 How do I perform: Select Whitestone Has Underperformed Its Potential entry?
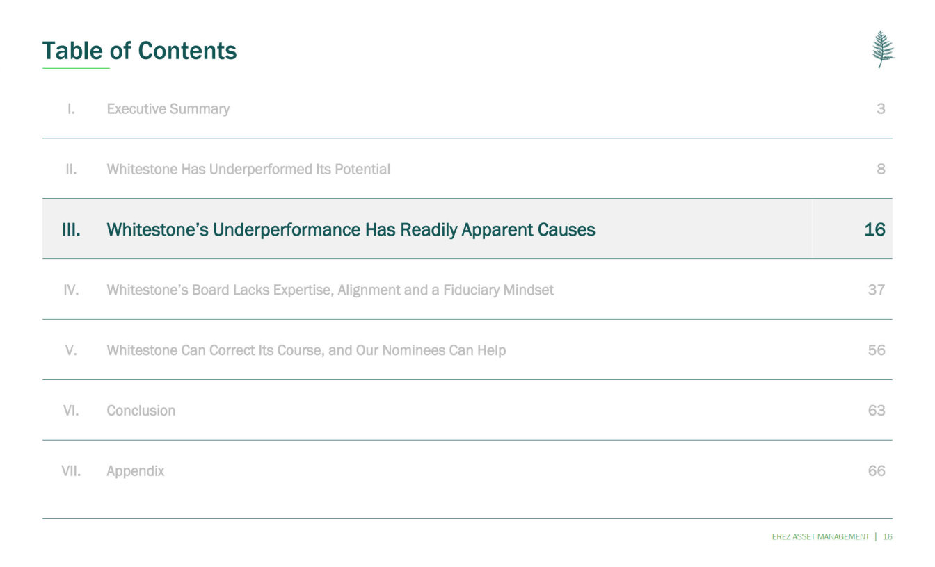click(x=248, y=170)
